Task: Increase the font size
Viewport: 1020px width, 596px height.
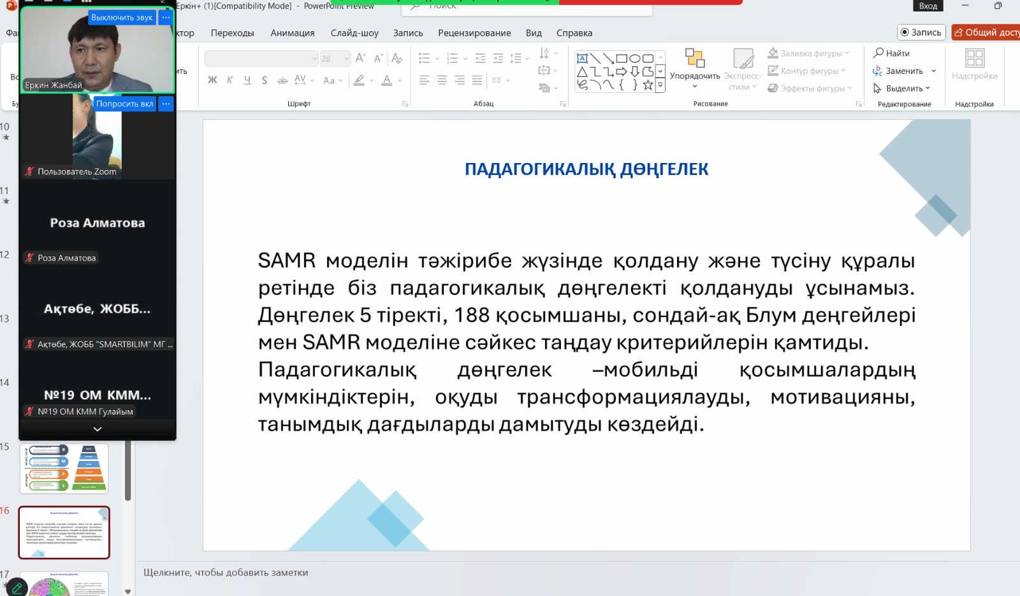Action: click(360, 59)
